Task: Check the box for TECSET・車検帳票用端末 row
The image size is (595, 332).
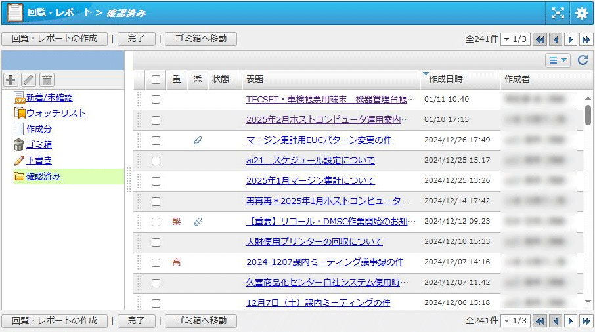Action: point(156,100)
